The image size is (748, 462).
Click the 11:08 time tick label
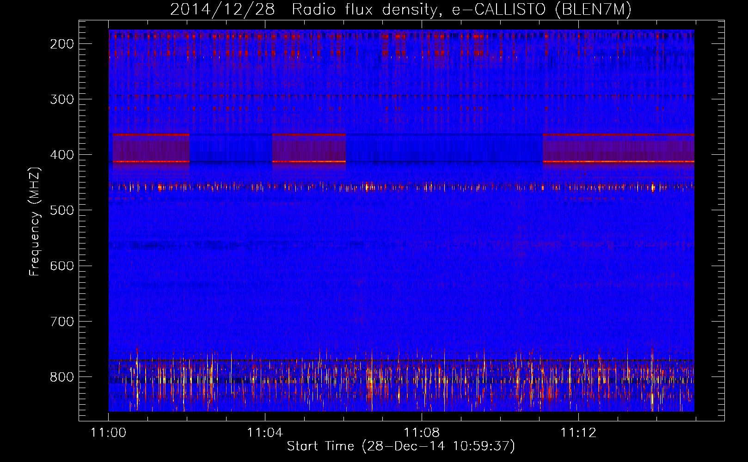[422, 433]
